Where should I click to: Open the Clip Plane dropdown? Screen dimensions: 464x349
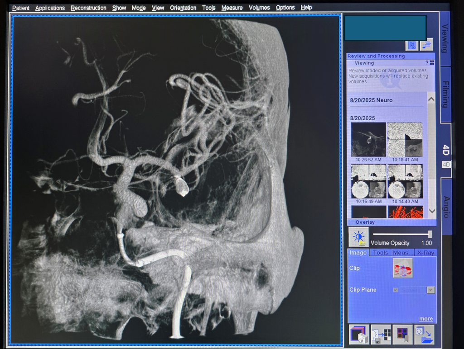(430, 290)
